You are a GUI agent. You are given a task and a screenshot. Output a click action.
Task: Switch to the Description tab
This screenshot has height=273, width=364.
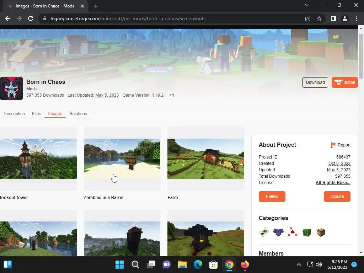tap(14, 113)
